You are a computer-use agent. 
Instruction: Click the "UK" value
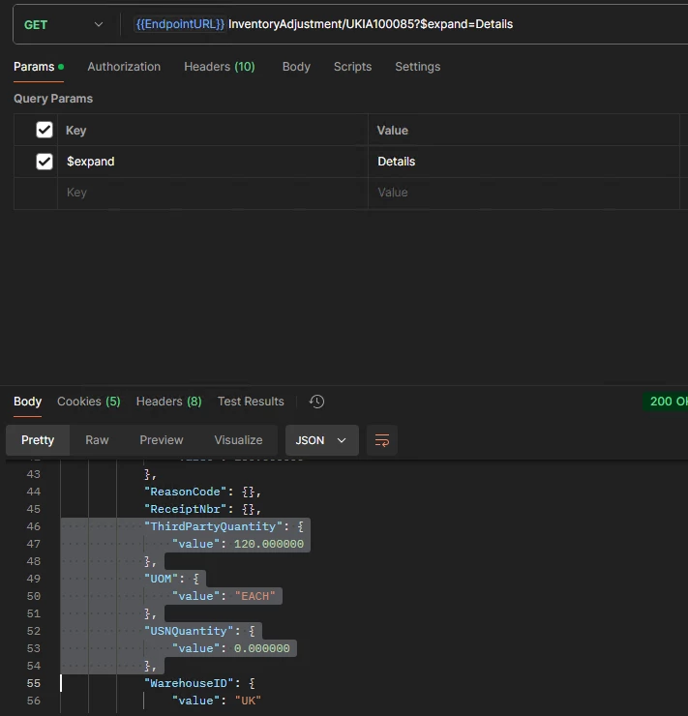pos(248,701)
